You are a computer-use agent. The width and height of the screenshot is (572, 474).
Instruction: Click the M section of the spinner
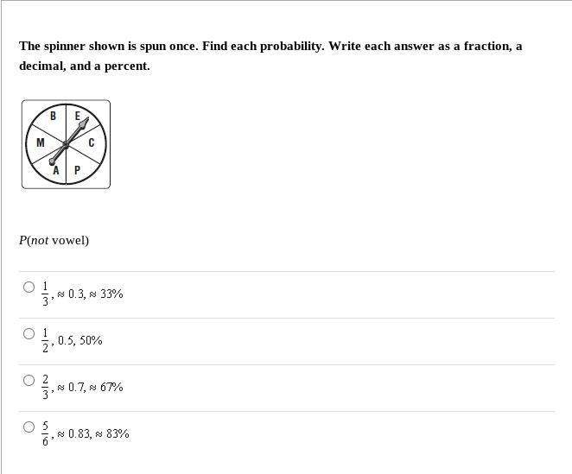click(x=40, y=143)
